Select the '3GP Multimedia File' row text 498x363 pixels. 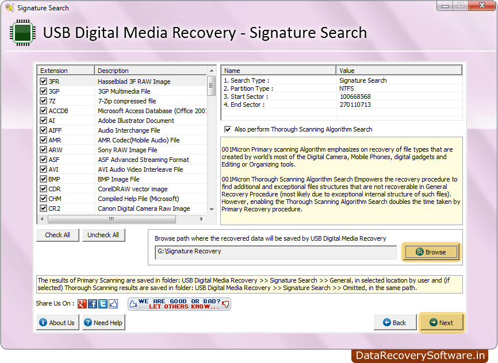click(124, 91)
